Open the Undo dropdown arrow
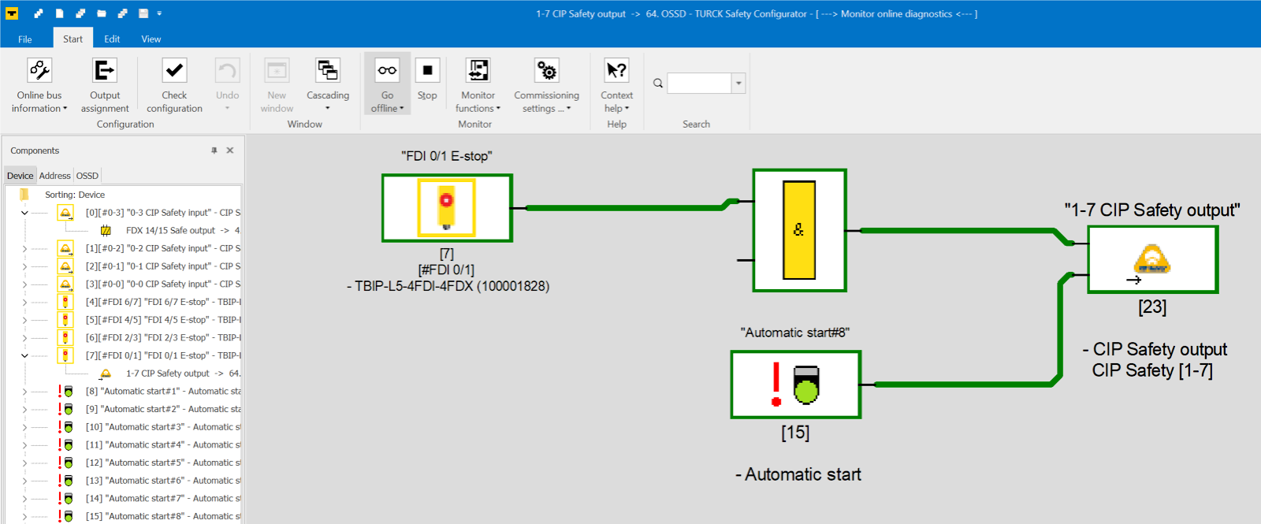Image resolution: width=1261 pixels, height=524 pixels. pos(227,108)
